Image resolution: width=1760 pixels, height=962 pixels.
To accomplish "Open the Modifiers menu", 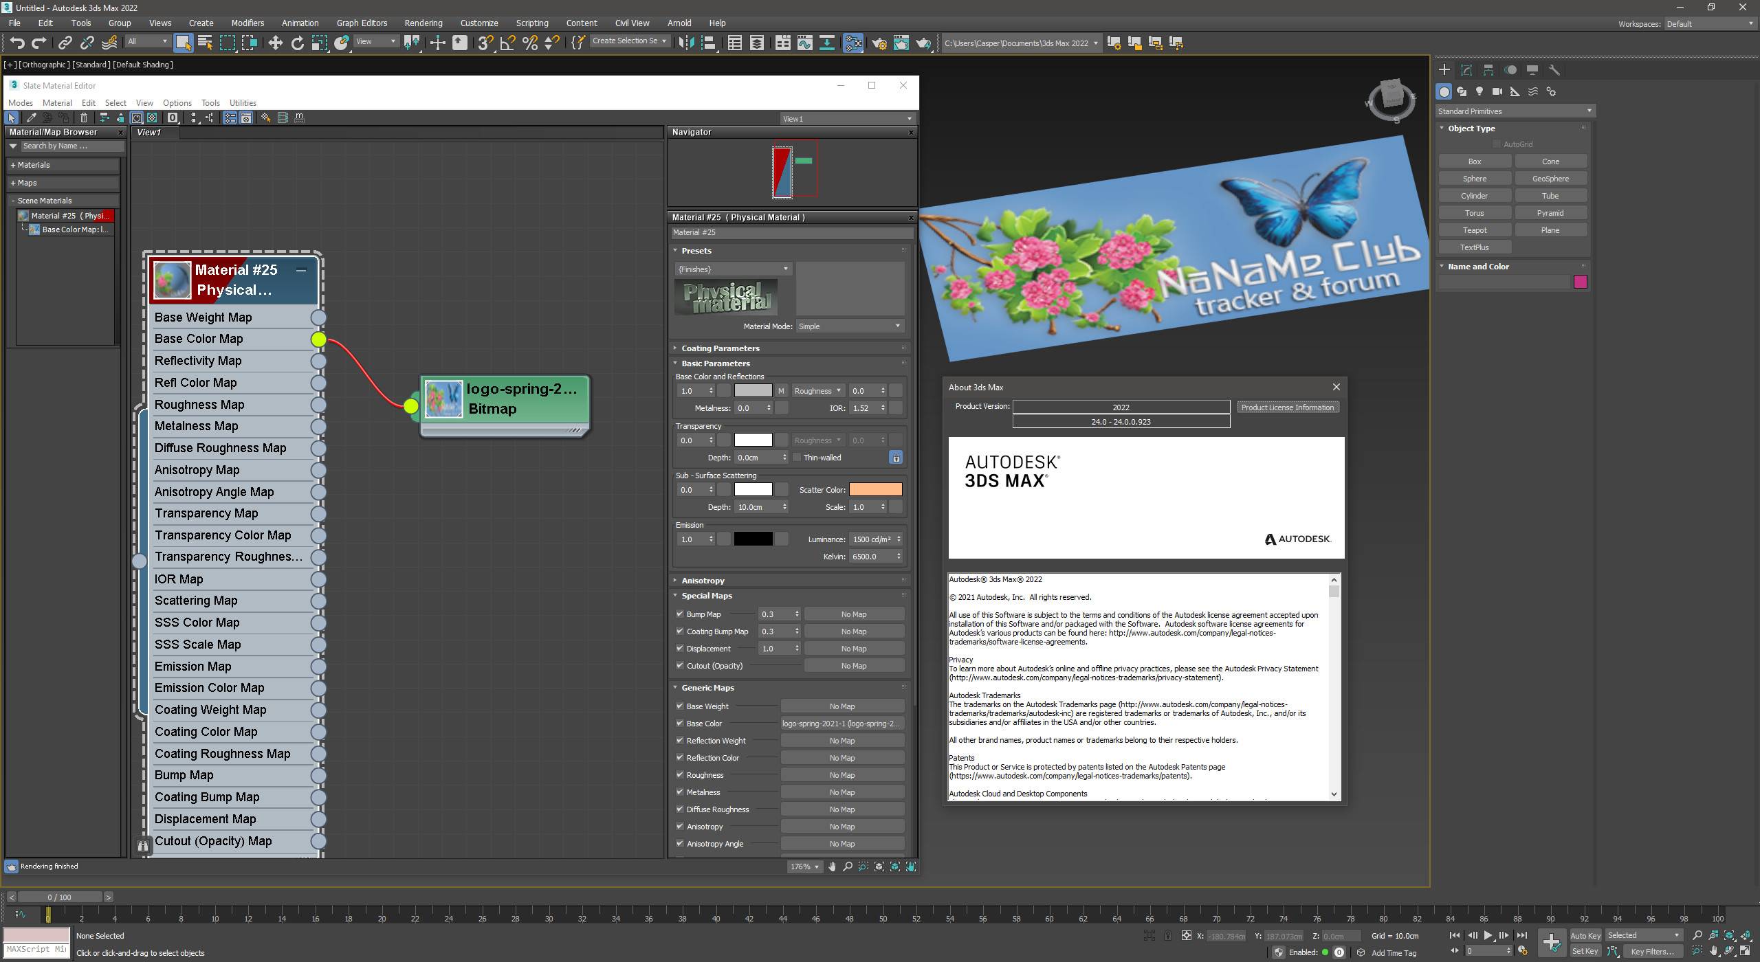I will tap(247, 23).
